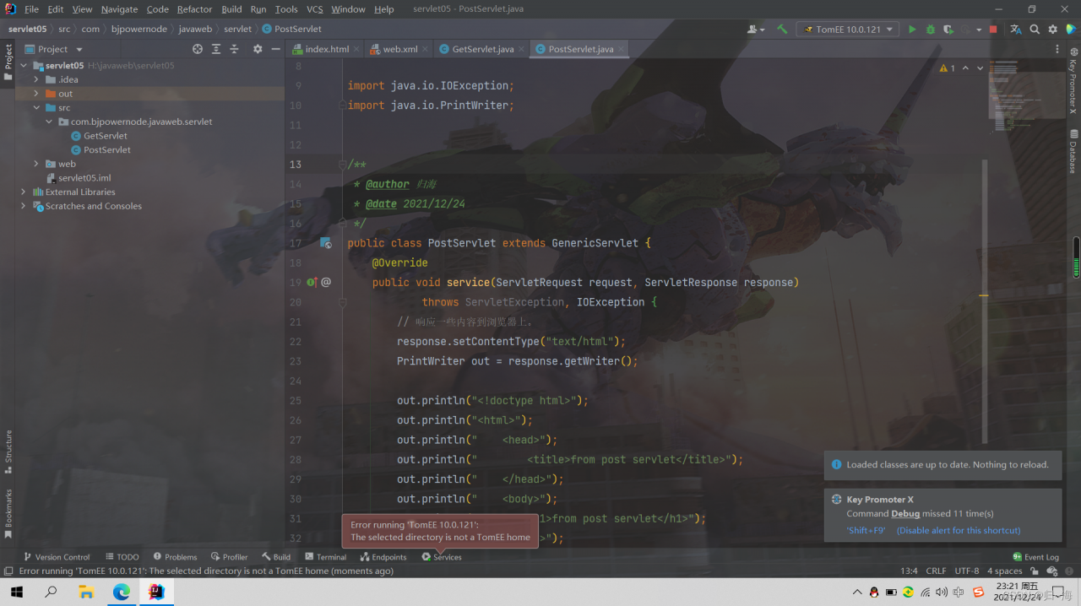This screenshot has width=1081, height=606.
Task: Build the project with the hammer icon
Action: pos(782,30)
